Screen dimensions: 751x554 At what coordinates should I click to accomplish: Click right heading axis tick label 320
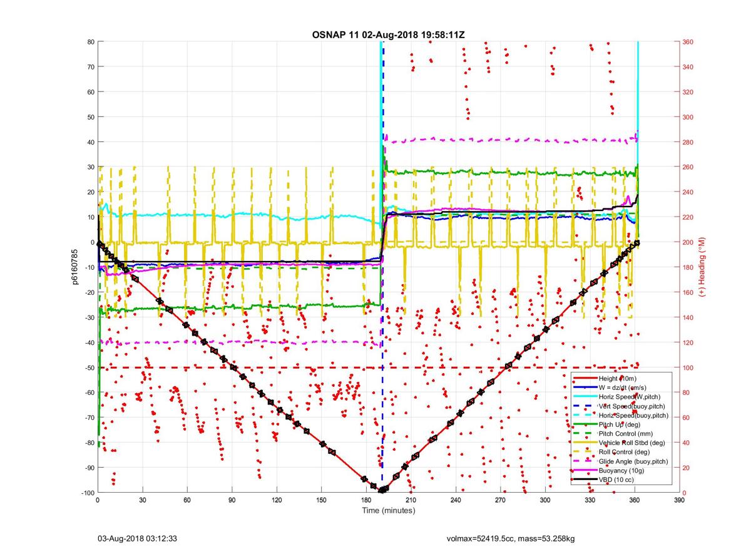689,92
